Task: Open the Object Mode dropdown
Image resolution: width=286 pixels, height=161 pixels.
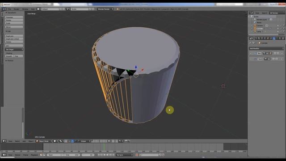Action: (44, 141)
